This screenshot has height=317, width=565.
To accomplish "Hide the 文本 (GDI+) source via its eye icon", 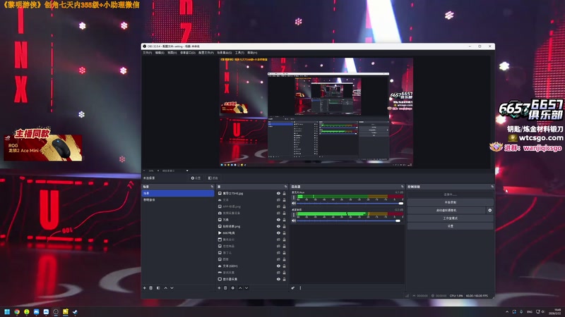I will [x=278, y=266].
